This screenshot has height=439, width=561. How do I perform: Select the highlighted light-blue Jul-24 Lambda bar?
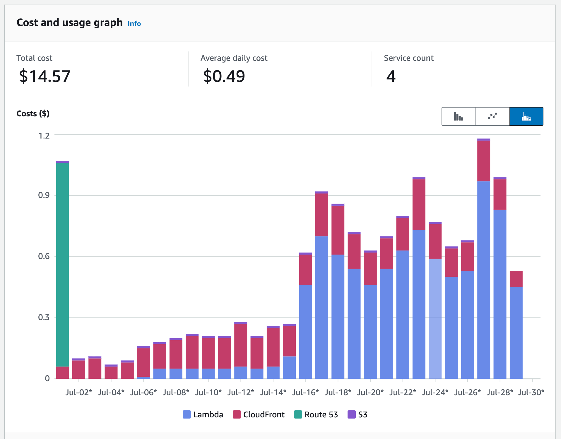435,319
